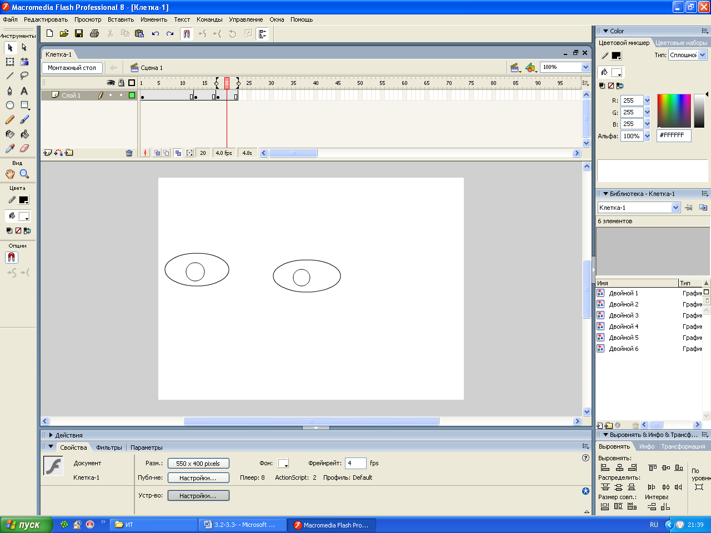Toggle outlines for all layers
Screen dimensions: 711x533
click(132, 83)
